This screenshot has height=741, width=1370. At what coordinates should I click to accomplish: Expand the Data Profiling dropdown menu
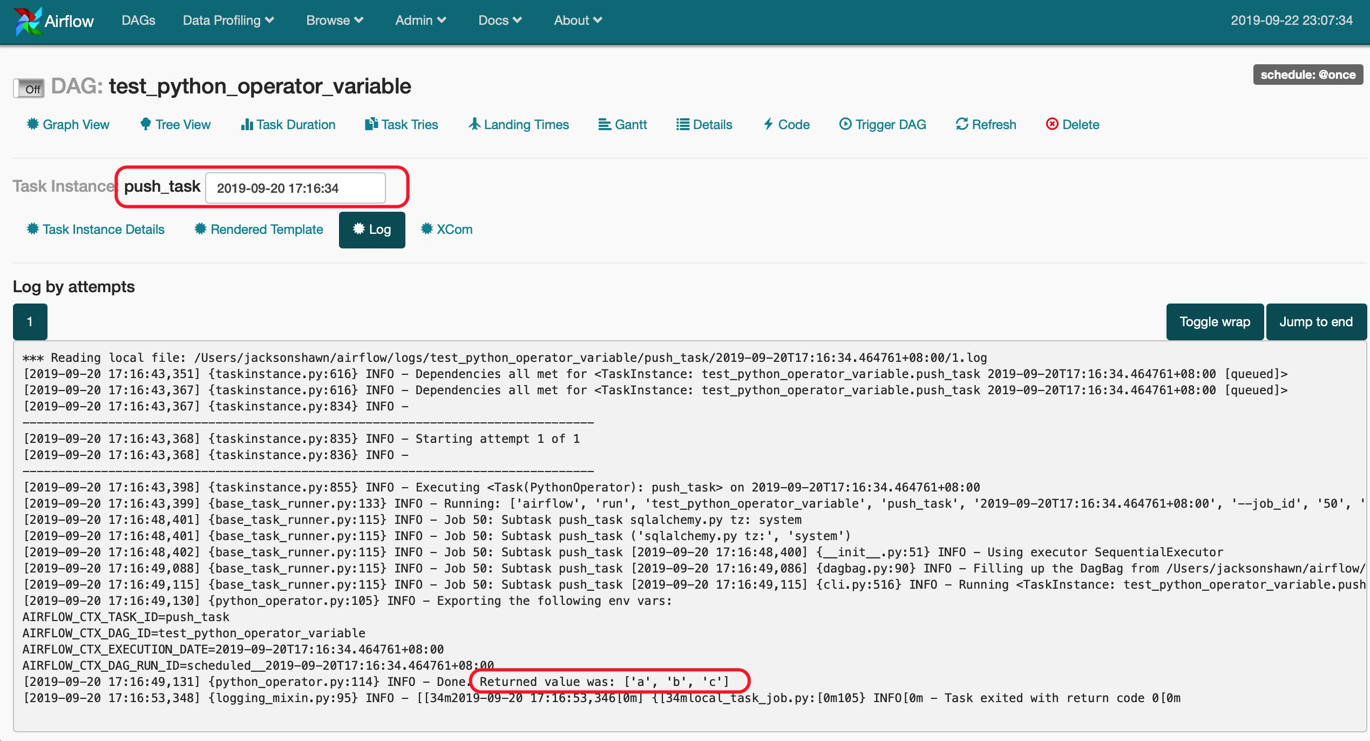228,21
